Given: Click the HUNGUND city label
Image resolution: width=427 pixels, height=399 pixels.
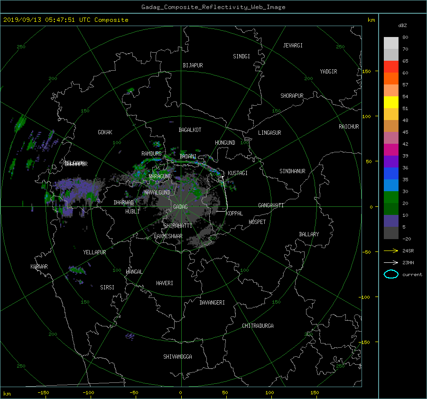Looking at the screenshot, I should (x=225, y=143).
